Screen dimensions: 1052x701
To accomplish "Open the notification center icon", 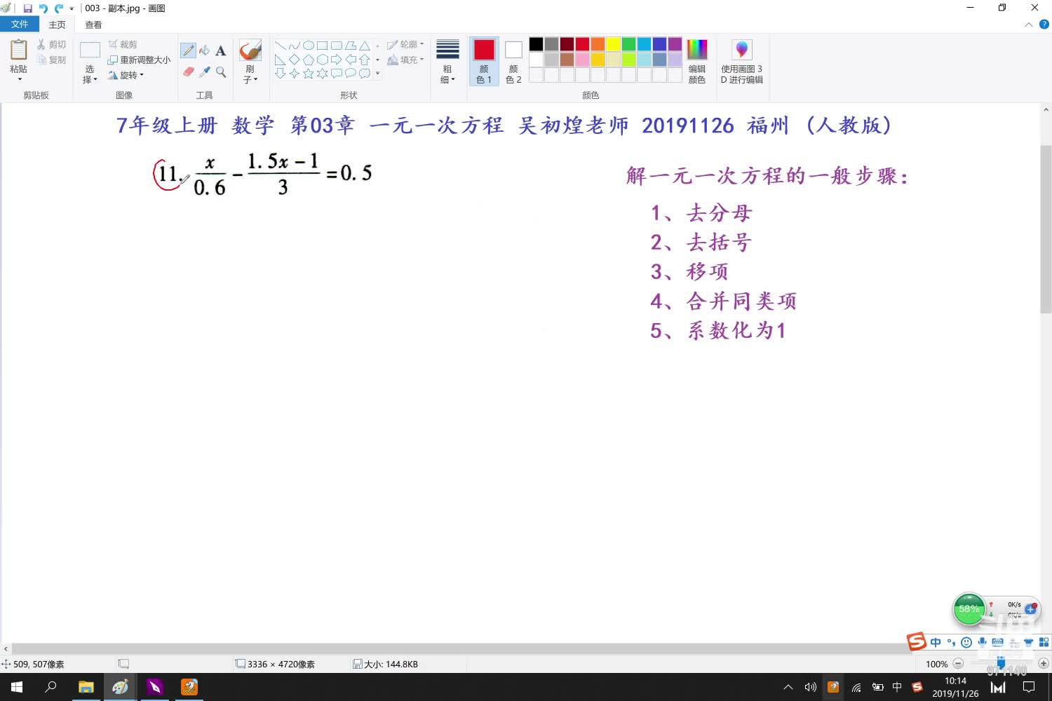I will [x=1029, y=687].
